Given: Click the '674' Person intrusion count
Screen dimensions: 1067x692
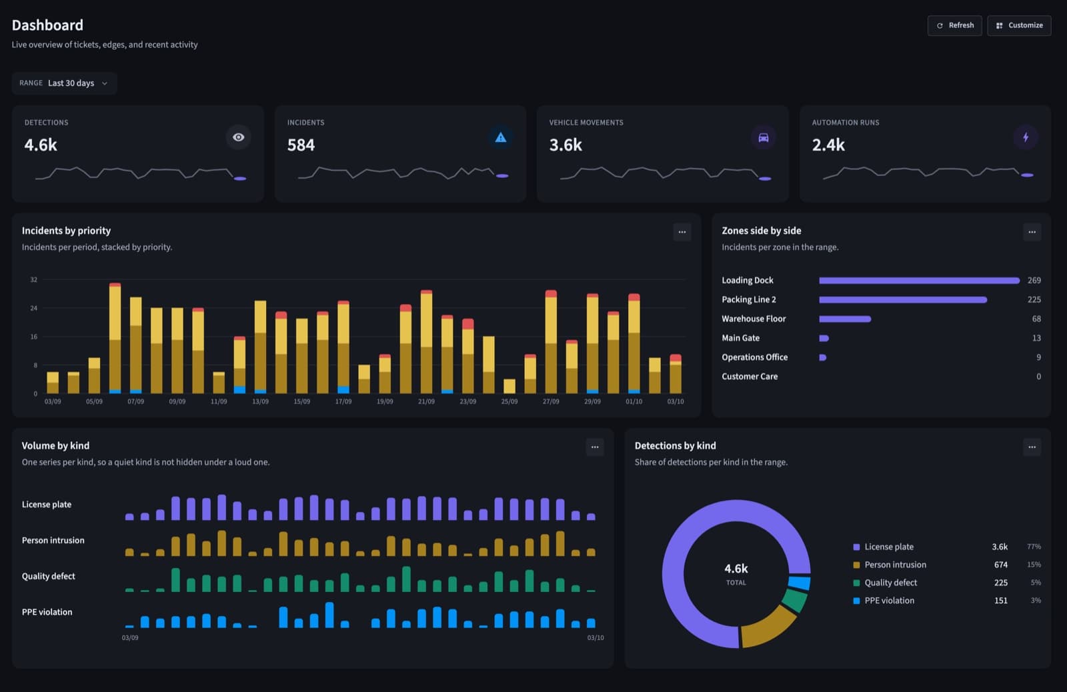Looking at the screenshot, I should (x=1001, y=565).
